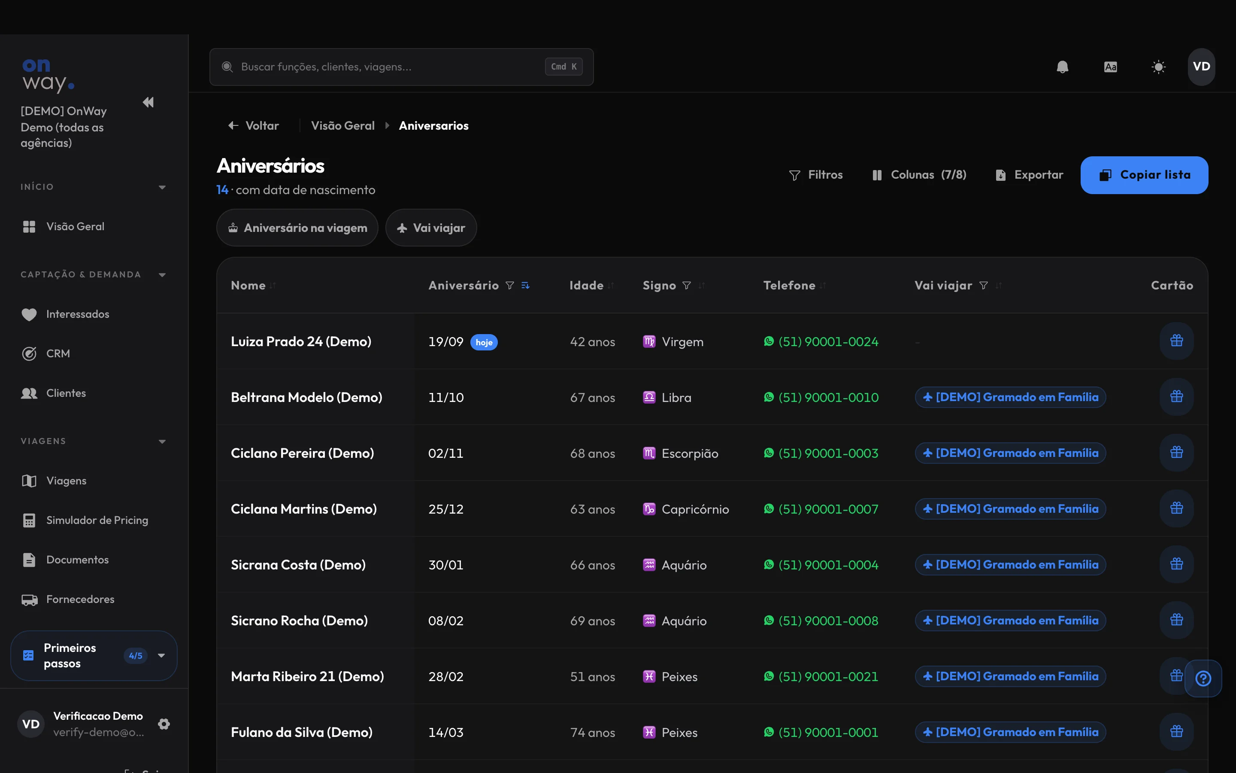Collapse the sidebar with double-arrow icon
This screenshot has width=1236, height=773.
point(148,102)
